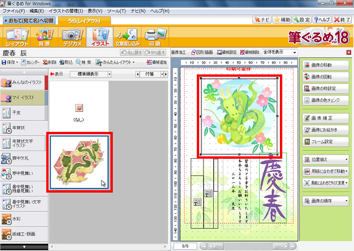
Task: Open the 背景 background tool
Action: click(44, 37)
